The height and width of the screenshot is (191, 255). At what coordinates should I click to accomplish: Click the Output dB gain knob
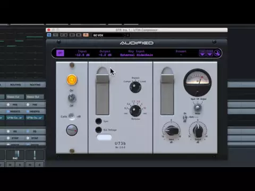pyautogui.click(x=198, y=131)
